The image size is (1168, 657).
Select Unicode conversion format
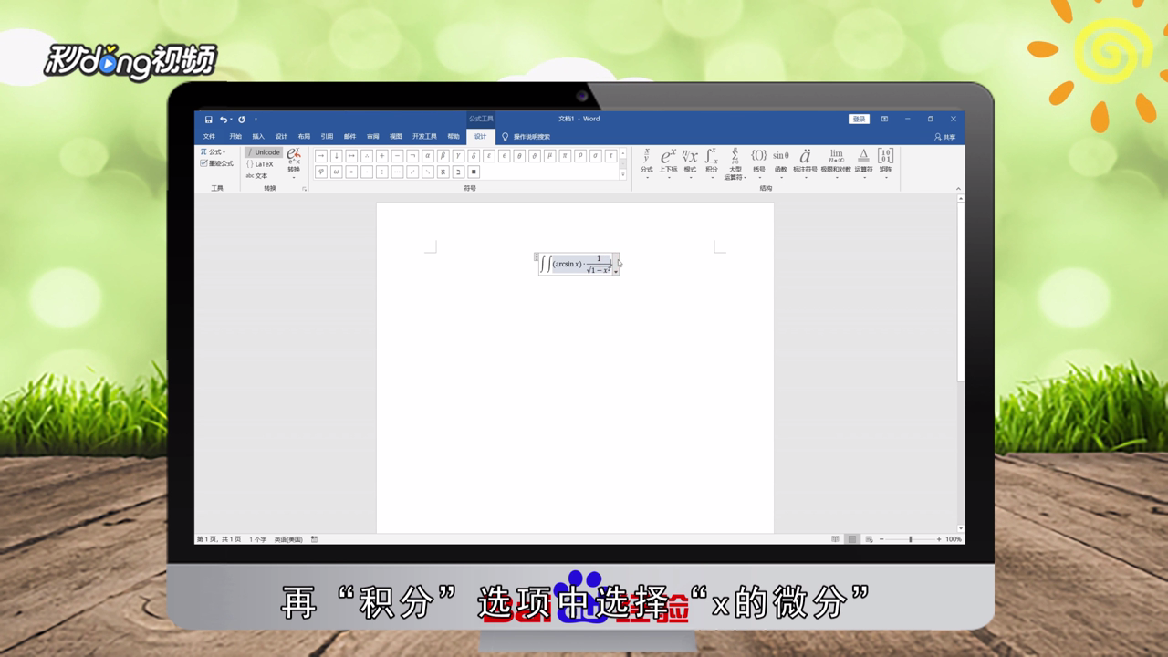click(264, 152)
